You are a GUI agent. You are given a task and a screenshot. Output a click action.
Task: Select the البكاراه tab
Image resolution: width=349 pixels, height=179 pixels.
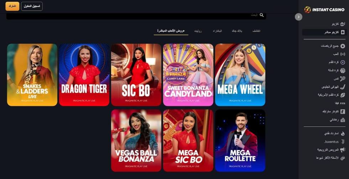(217, 31)
